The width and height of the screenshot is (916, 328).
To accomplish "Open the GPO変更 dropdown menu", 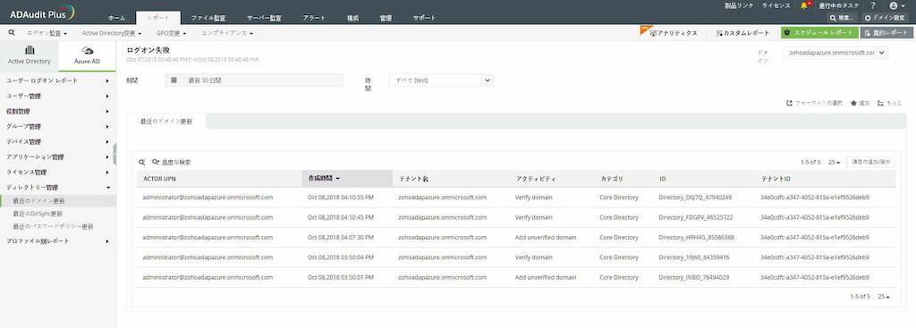I will pos(171,33).
